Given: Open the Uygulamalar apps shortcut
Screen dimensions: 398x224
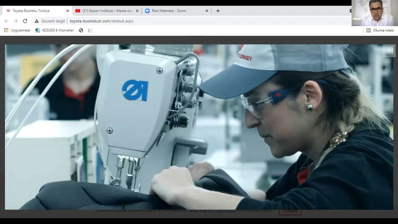Looking at the screenshot, I should click(x=17, y=30).
